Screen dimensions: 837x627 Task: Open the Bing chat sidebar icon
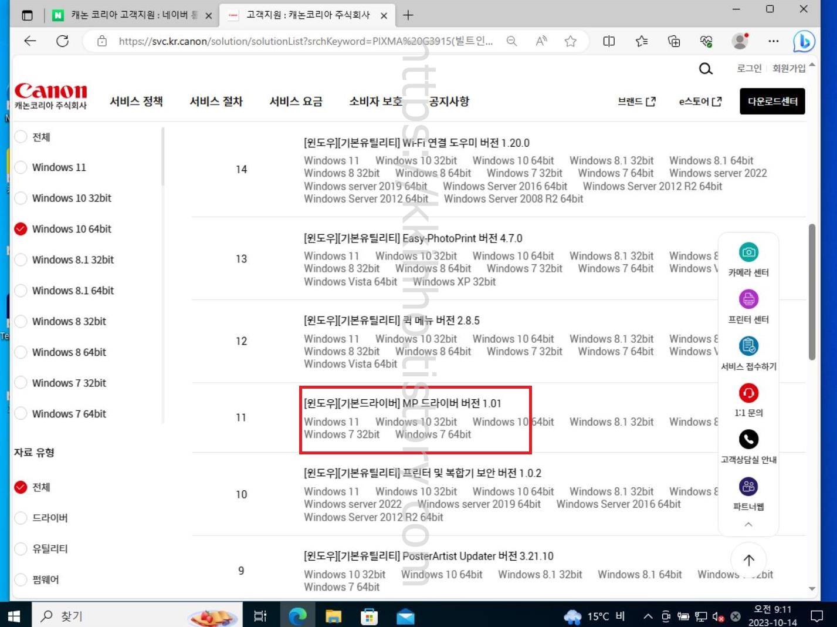click(x=804, y=41)
